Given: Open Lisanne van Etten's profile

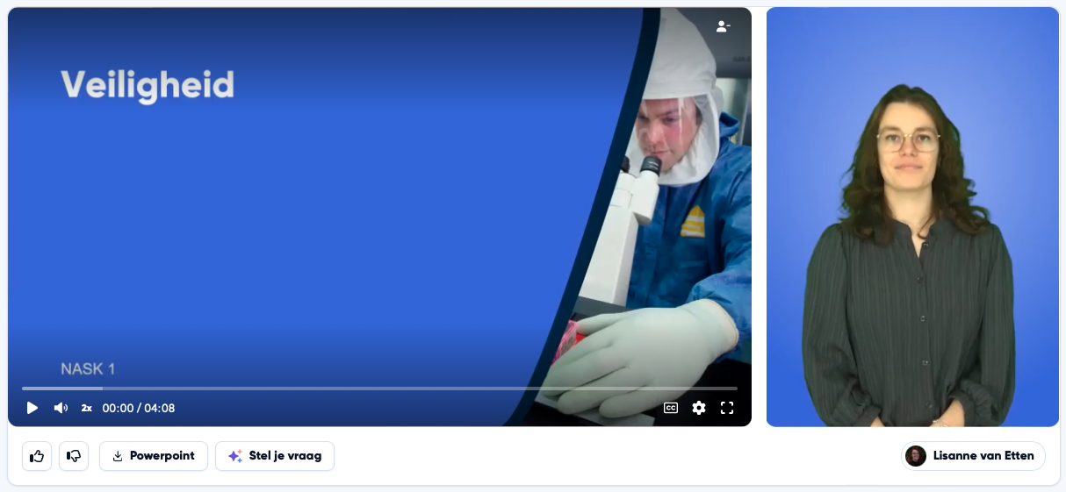Looking at the screenshot, I should (x=973, y=456).
